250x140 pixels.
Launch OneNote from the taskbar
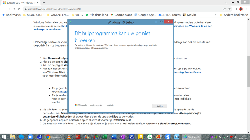click(x=123, y=137)
